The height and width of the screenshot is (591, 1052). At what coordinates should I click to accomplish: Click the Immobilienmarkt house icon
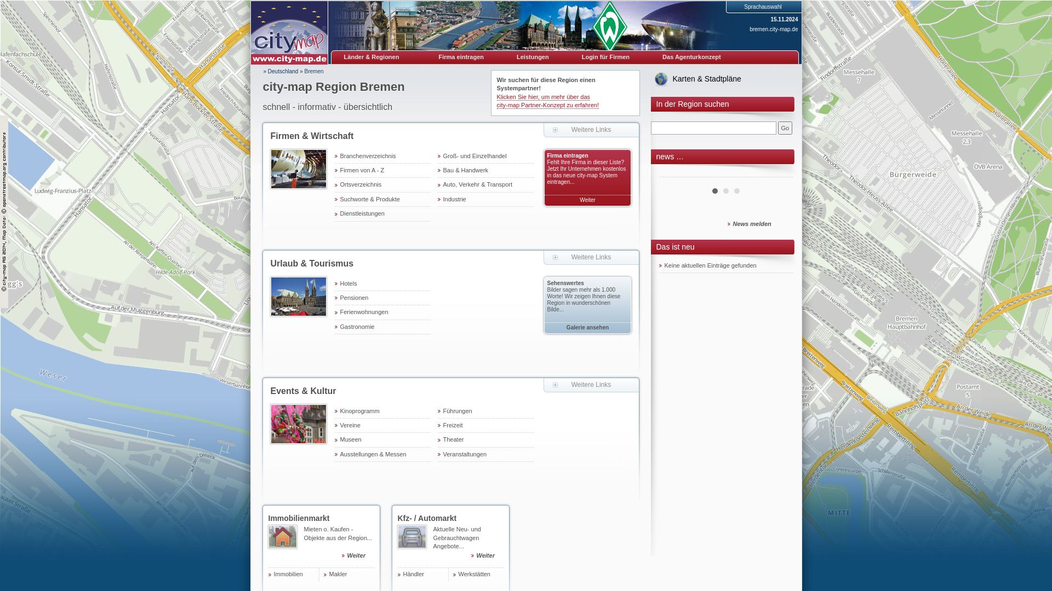pyautogui.click(x=283, y=537)
